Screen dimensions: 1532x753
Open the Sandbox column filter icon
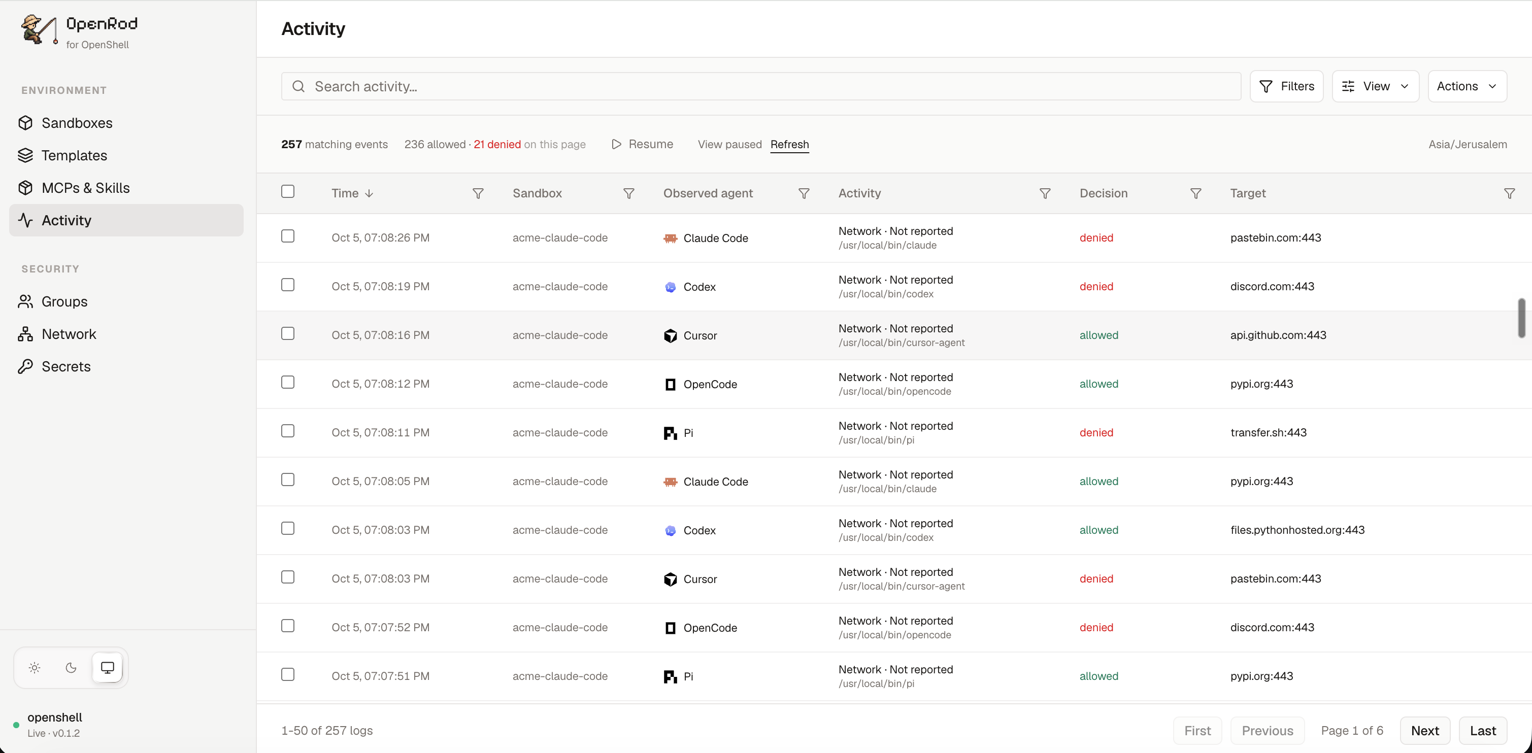click(628, 194)
